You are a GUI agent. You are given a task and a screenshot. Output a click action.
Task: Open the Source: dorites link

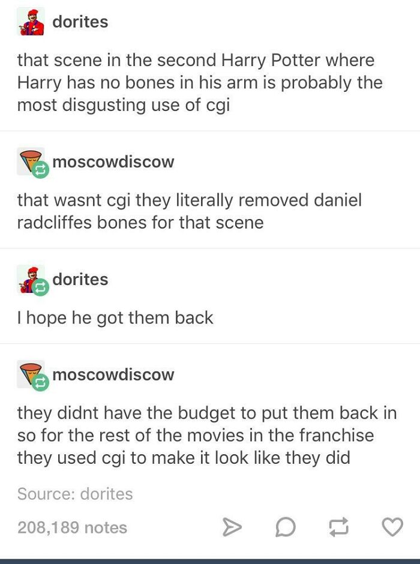(75, 494)
